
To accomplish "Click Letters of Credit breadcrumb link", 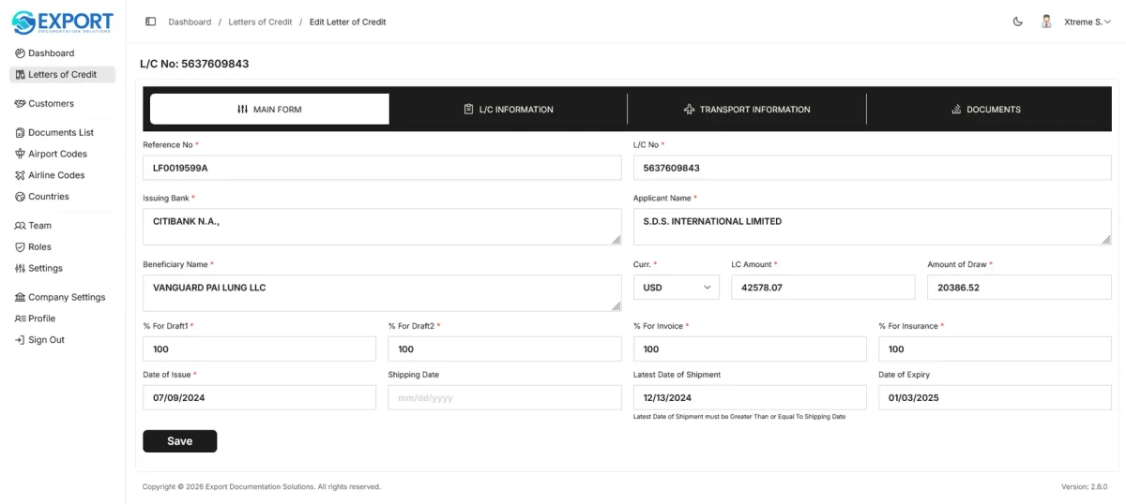I will (x=261, y=22).
